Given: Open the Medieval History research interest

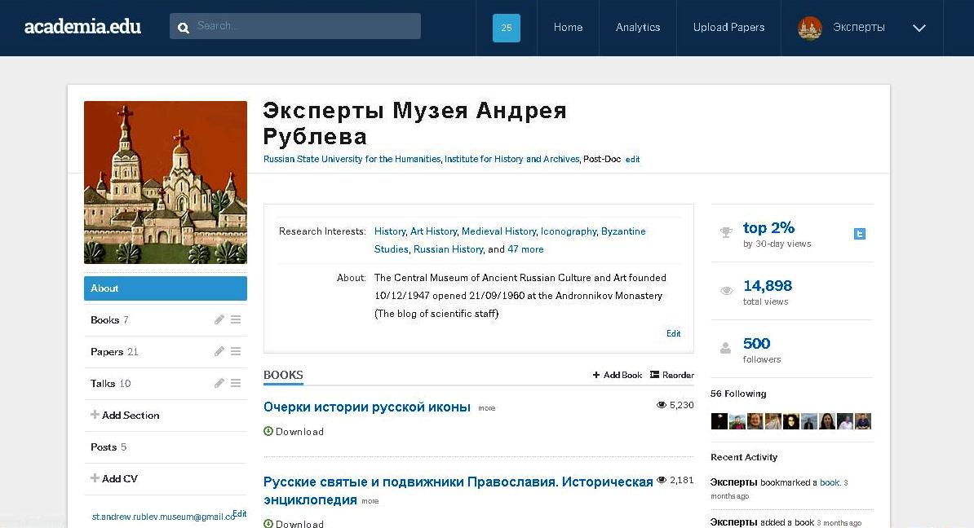Looking at the screenshot, I should pyautogui.click(x=498, y=231).
